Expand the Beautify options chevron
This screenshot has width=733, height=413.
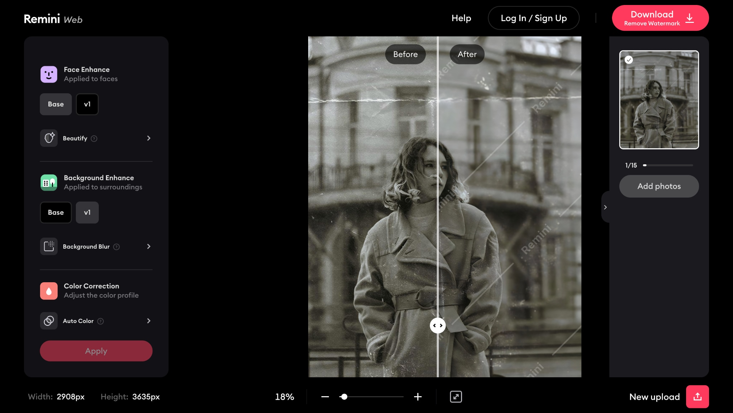(x=149, y=138)
